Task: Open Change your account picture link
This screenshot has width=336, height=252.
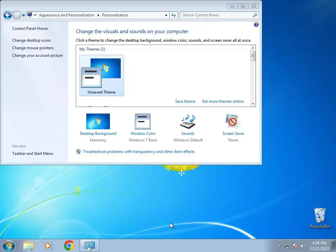Action: (x=37, y=55)
